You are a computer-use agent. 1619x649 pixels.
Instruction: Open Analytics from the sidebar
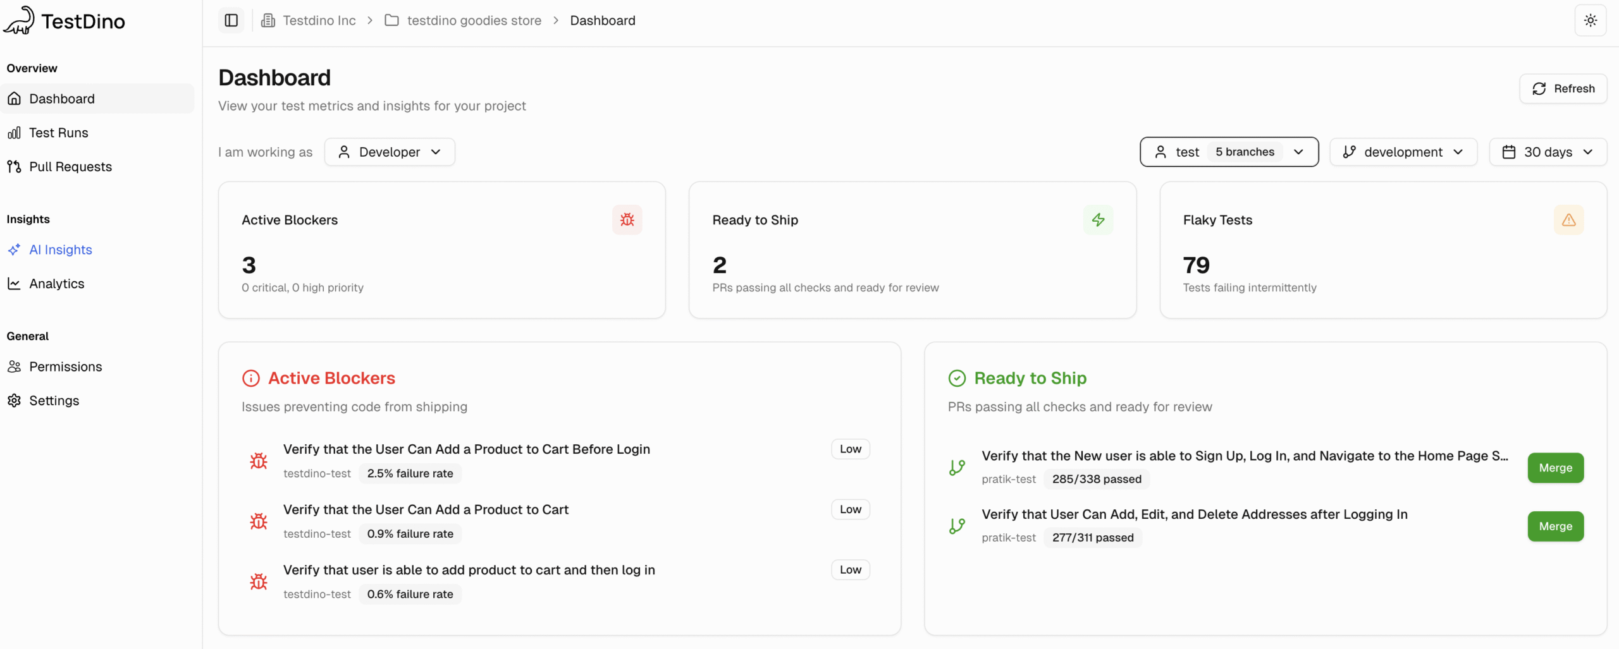[57, 283]
